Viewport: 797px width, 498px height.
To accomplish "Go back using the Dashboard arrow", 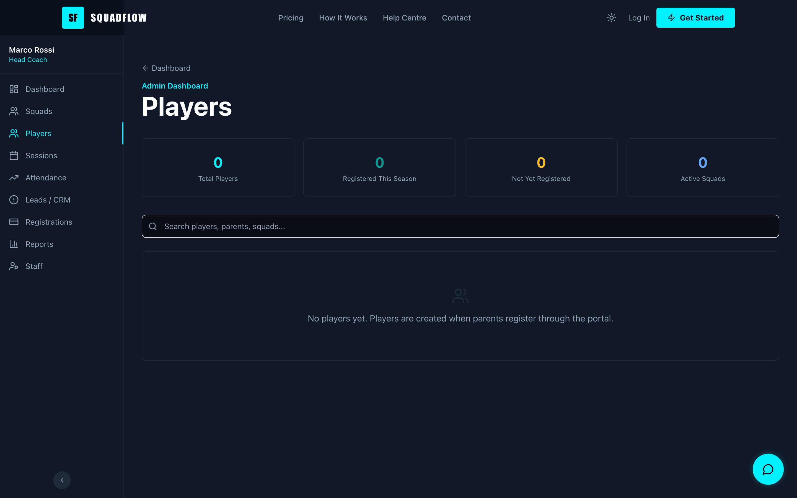I will (x=146, y=68).
